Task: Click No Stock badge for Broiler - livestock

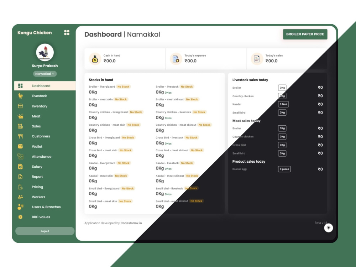Action: pyautogui.click(x=187, y=87)
